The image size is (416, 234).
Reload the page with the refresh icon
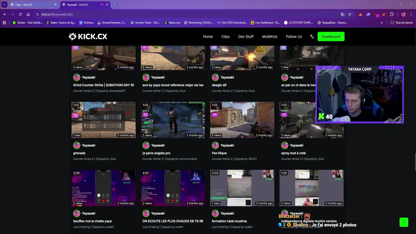20,14
